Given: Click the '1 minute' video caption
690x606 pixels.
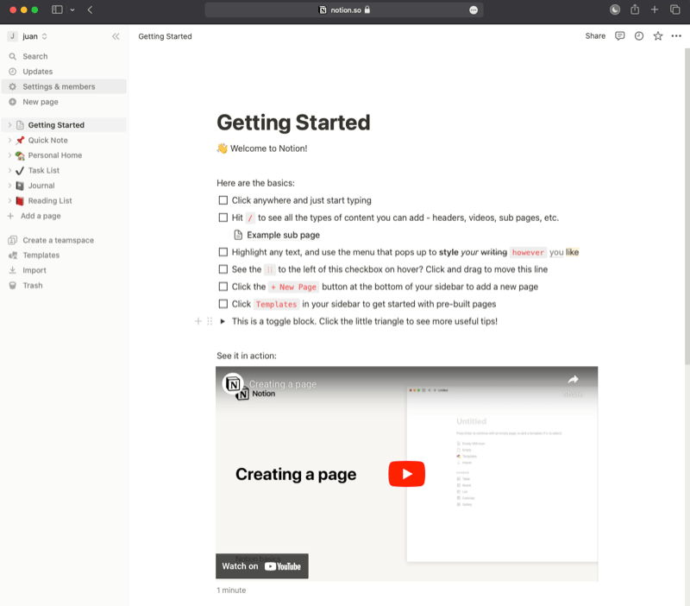Looking at the screenshot, I should coord(231,590).
